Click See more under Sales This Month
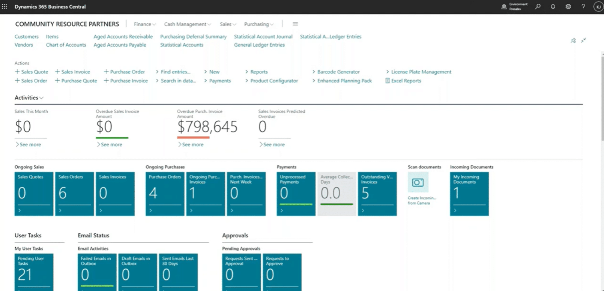Image resolution: width=604 pixels, height=291 pixels. [x=28, y=144]
